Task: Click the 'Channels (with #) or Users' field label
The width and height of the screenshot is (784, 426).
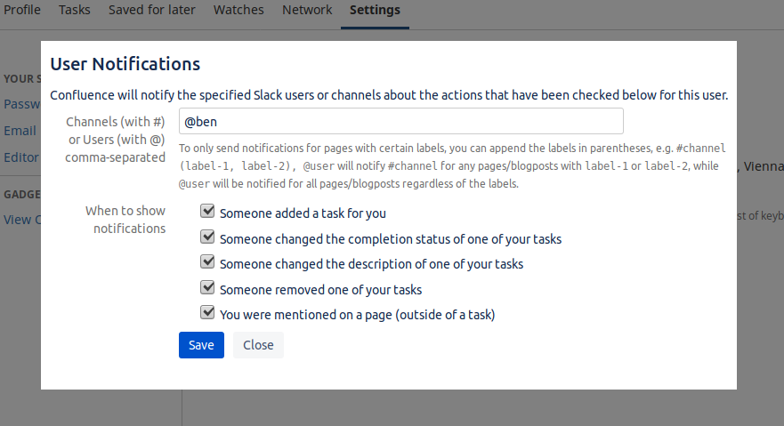Action: coord(116,139)
